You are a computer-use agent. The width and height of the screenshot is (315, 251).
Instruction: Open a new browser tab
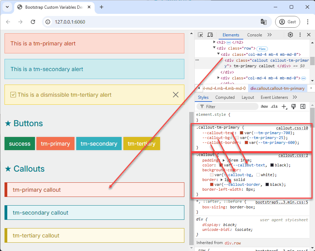102,7
